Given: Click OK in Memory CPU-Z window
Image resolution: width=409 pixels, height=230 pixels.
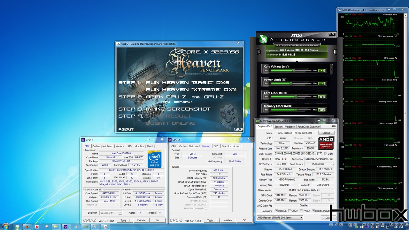Looking at the screenshot, I should 244,220.
